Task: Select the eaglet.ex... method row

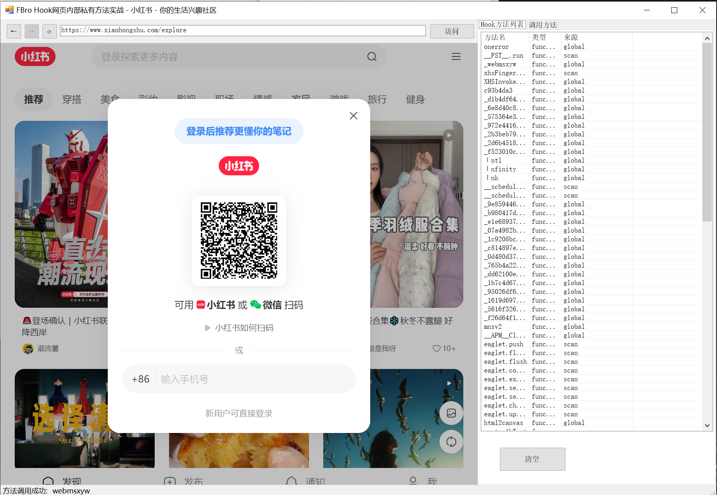Action: tap(591, 379)
